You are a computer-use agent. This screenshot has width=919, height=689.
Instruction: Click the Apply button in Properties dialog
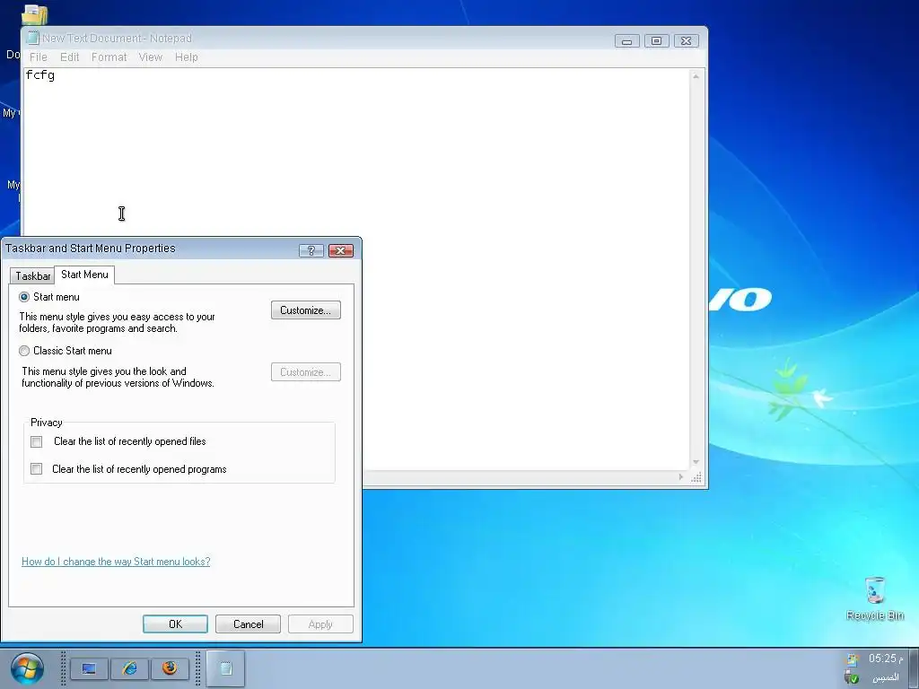(320, 624)
